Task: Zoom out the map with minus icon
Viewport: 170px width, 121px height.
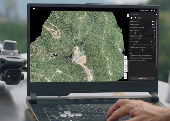Action: click(x=125, y=78)
